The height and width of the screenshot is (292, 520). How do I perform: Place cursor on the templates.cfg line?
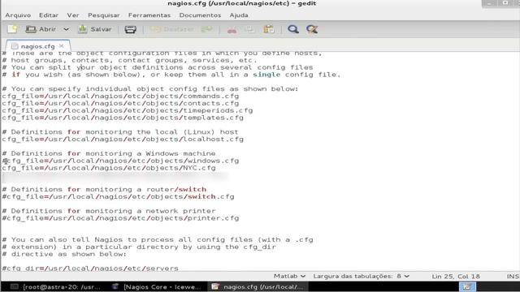click(123, 118)
